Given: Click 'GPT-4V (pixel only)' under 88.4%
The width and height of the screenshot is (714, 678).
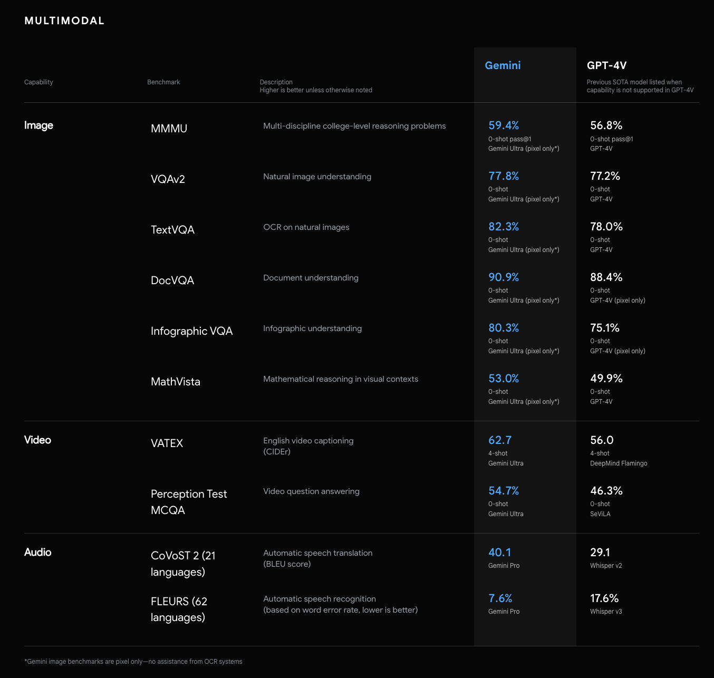Looking at the screenshot, I should (617, 301).
